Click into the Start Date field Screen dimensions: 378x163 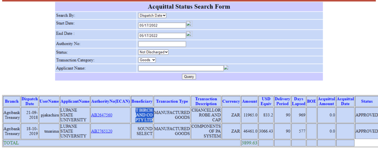(162, 25)
